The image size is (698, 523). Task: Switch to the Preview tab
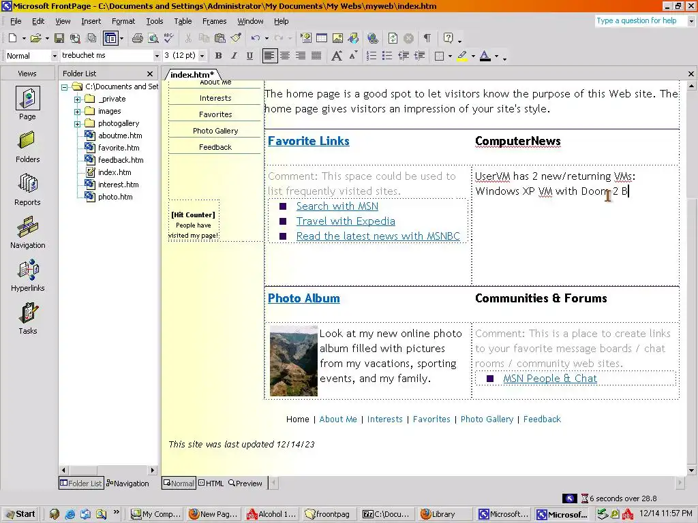pyautogui.click(x=245, y=484)
